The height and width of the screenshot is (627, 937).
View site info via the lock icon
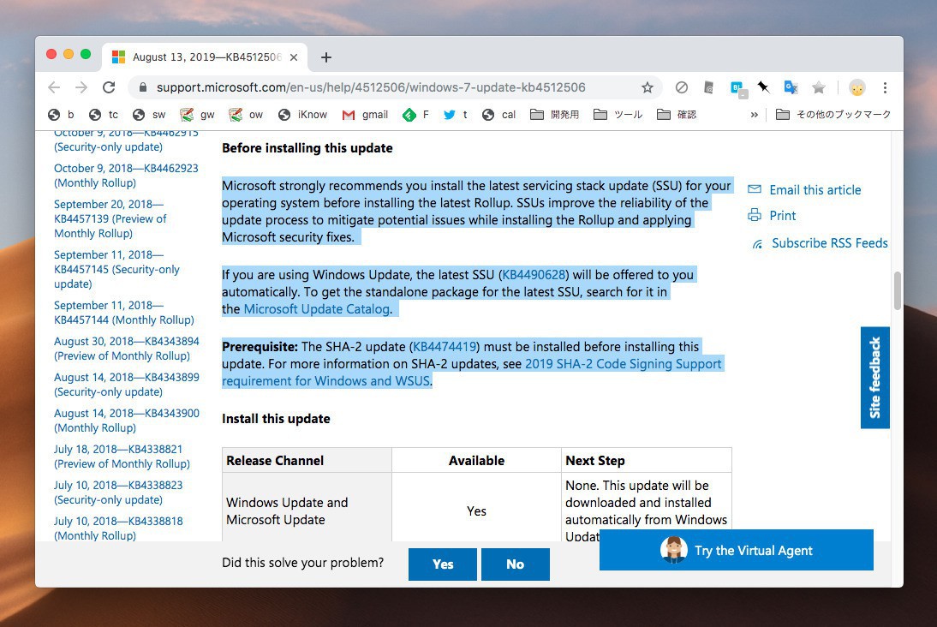[143, 88]
